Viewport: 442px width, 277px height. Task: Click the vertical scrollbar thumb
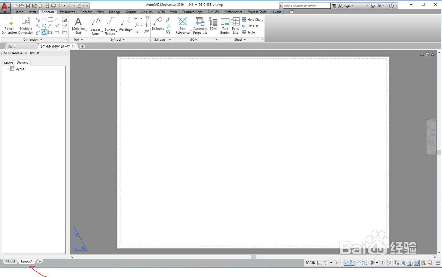439,152
